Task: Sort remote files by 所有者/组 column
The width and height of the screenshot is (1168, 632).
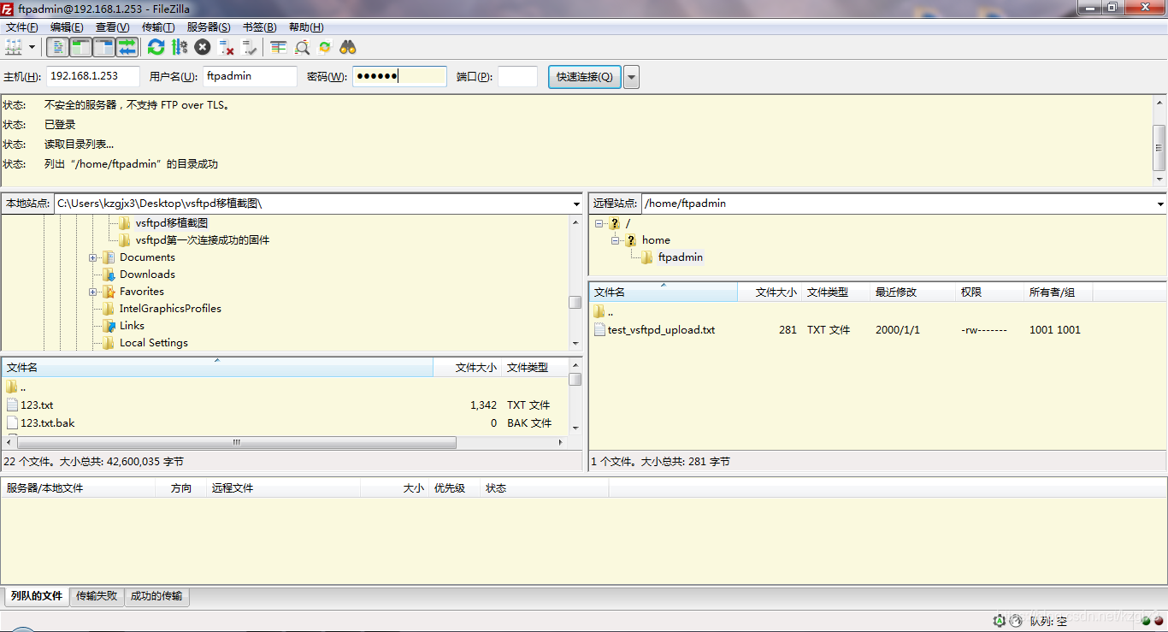Action: (x=1058, y=292)
